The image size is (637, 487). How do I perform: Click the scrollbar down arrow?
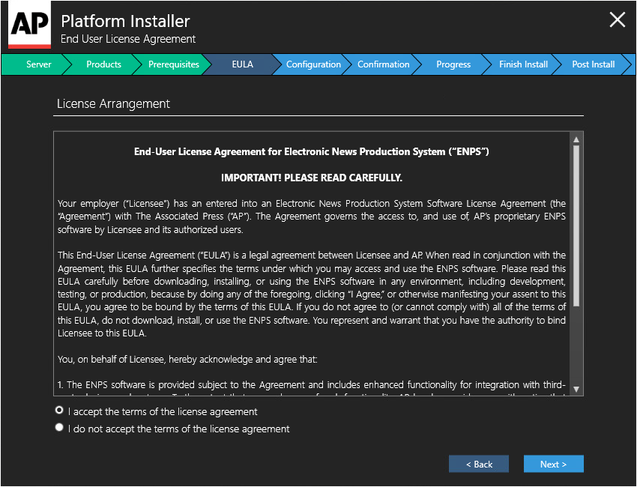[576, 389]
